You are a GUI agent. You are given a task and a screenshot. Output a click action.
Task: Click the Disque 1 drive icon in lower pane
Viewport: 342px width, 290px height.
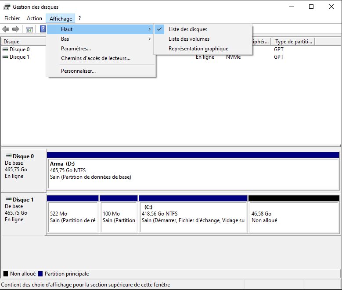[9, 199]
